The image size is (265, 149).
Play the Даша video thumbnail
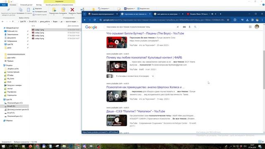(x=117, y=120)
